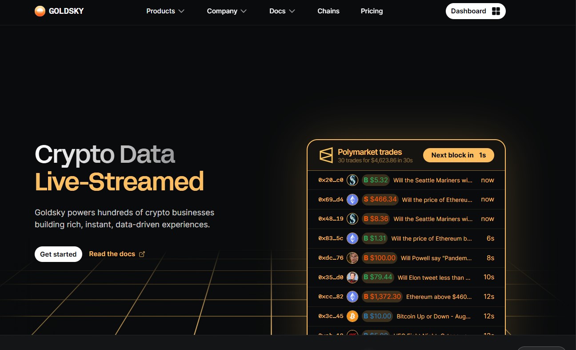This screenshot has height=350, width=576.
Task: Open 'Ethereum above $460...' trade
Action: pos(439,297)
